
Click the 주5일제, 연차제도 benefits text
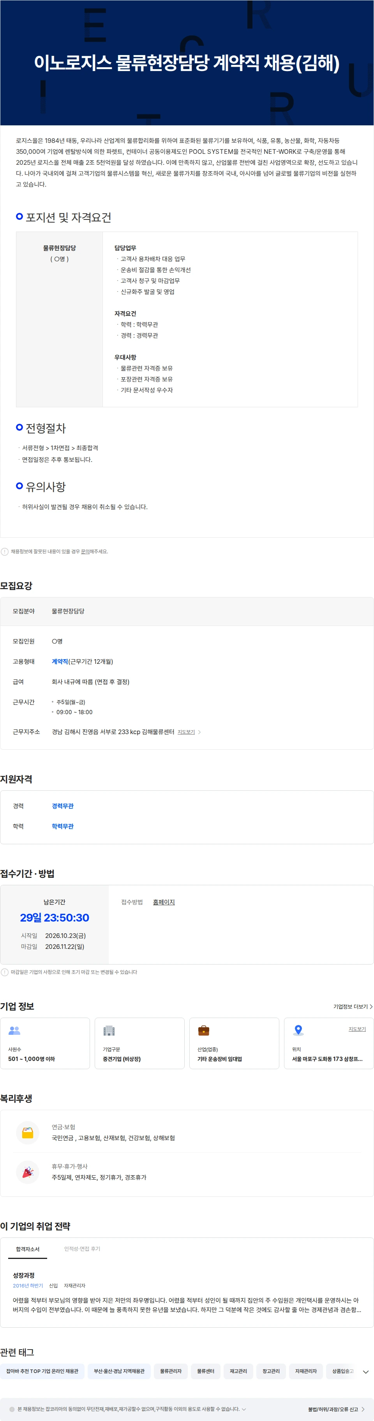pyautogui.click(x=99, y=1177)
